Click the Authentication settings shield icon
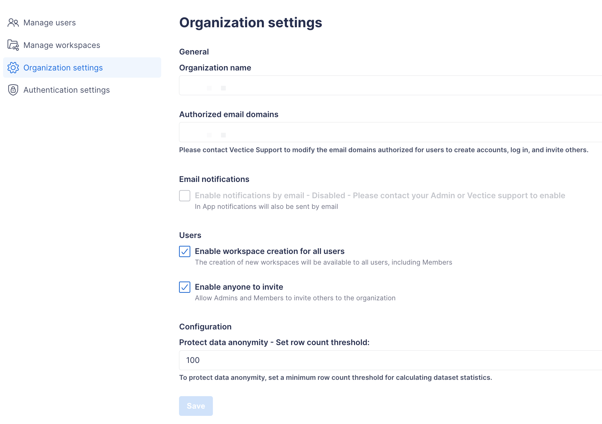Viewport: 602px width, 424px height. (13, 90)
